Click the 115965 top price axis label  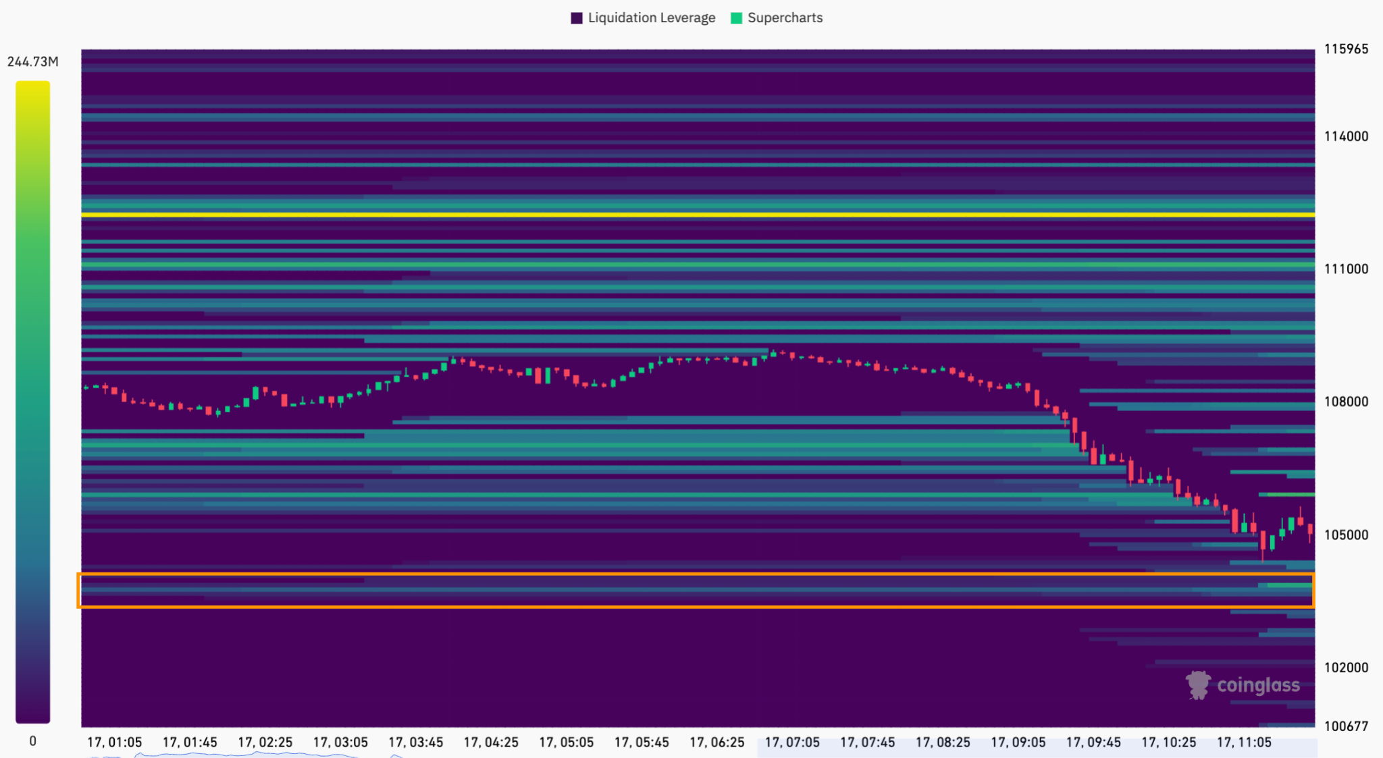coord(1346,49)
